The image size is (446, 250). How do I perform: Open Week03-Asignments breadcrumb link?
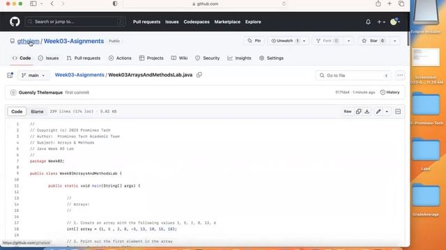pos(79,75)
